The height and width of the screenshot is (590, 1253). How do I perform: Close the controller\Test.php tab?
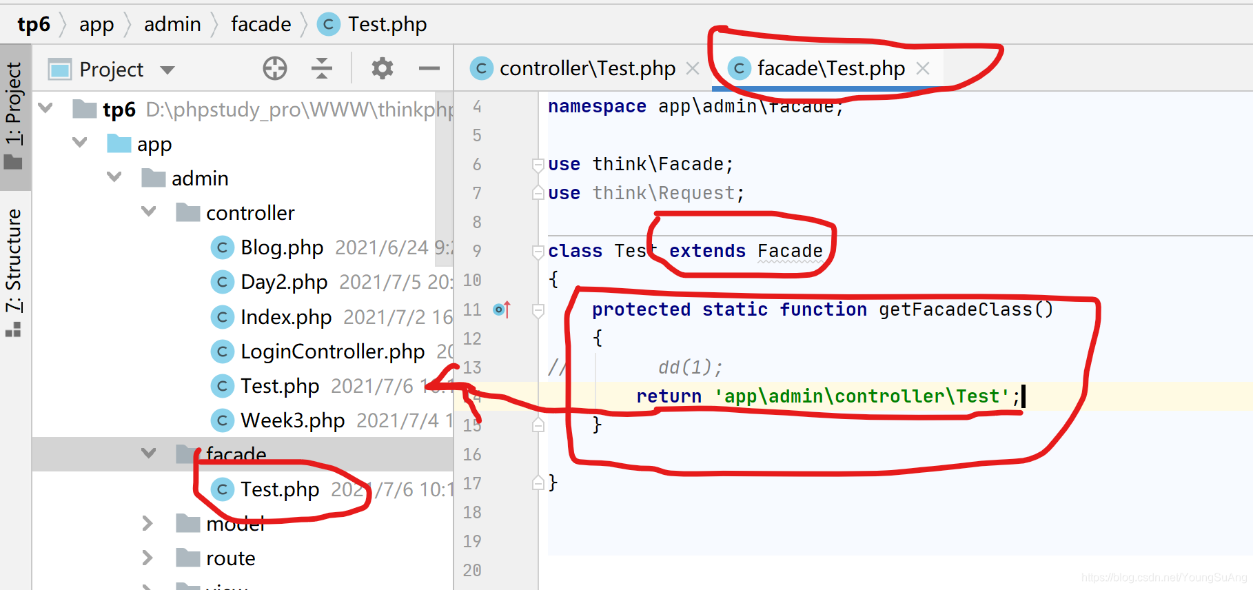pyautogui.click(x=693, y=68)
